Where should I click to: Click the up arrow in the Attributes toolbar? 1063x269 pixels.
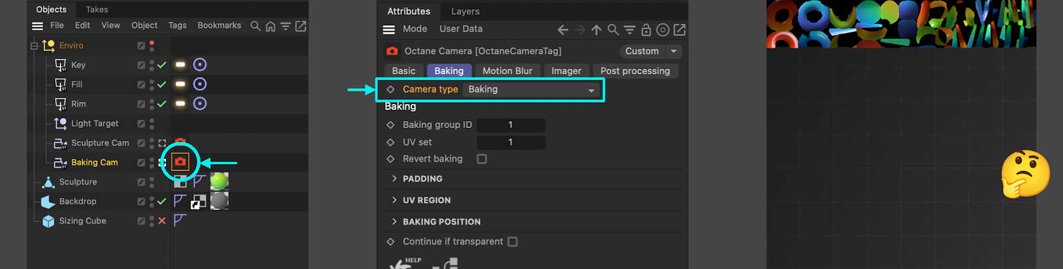coord(596,30)
